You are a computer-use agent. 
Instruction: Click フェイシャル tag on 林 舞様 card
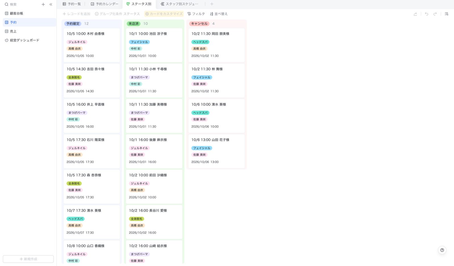(202, 77)
